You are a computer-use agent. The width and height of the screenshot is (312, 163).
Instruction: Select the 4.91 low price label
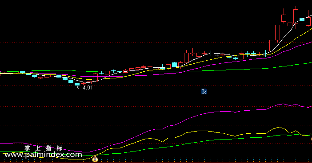88,88
